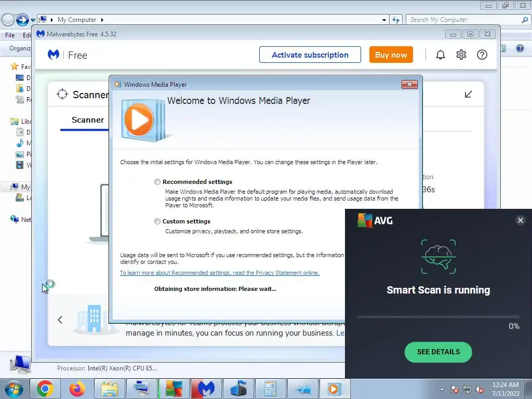Open the paper plane taskbar app

tap(303, 389)
